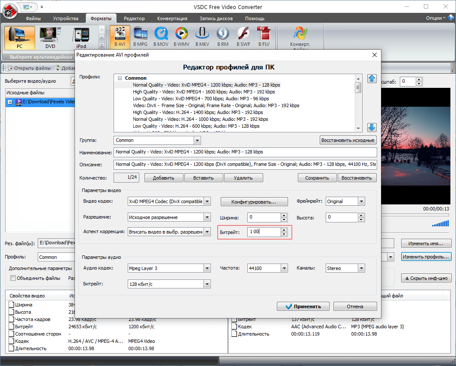Image resolution: width=456 pixels, height=366 pixels.
Task: Select the WMV output format icon
Action: tap(181, 36)
